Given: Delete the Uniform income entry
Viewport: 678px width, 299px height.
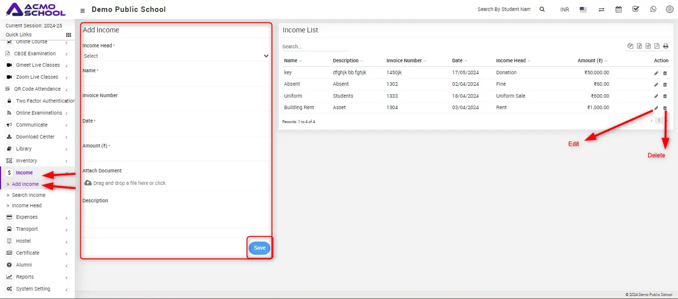Looking at the screenshot, I should click(665, 96).
